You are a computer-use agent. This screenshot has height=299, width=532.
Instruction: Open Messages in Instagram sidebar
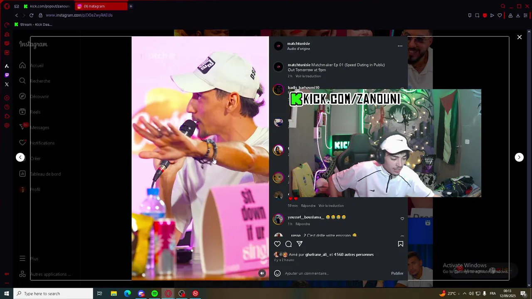point(34,127)
